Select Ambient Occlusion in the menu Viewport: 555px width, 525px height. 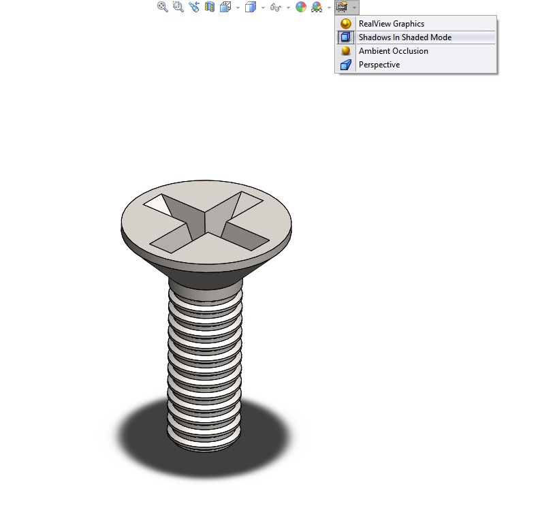(x=416, y=51)
